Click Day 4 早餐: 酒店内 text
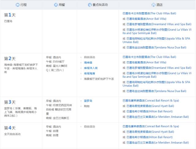Viewport: 196px width, 149px height. point(54,127)
